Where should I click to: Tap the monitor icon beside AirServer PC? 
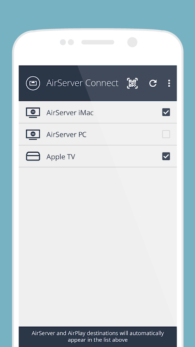[33, 134]
